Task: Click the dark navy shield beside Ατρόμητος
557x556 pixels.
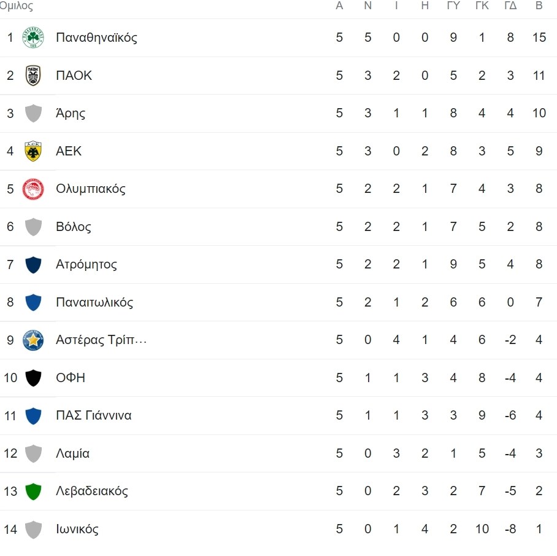Action: (33, 265)
